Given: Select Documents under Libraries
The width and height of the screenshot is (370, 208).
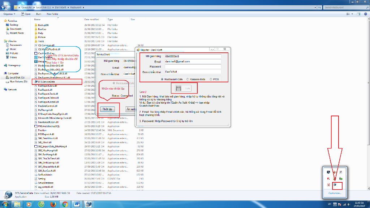Looking at the screenshot, I should (x=16, y=45).
